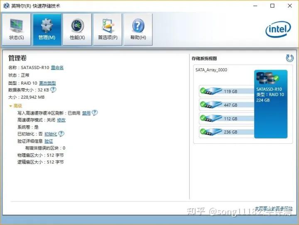Select the 112 GB disk icon
299x225 pixels.
211,118
